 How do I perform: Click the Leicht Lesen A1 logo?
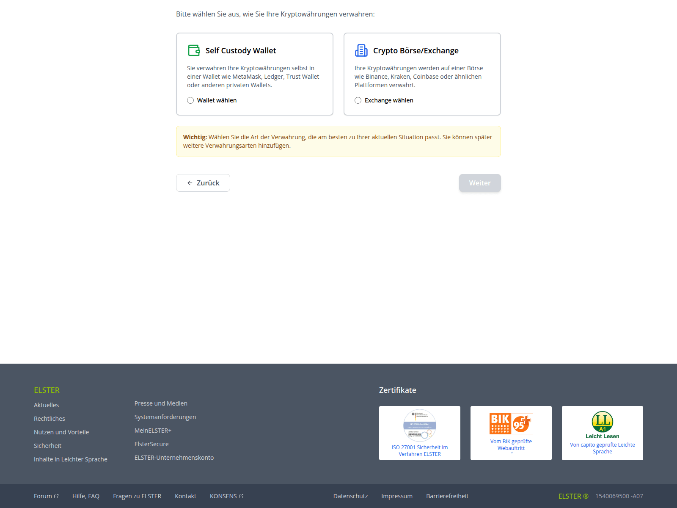[x=602, y=422]
